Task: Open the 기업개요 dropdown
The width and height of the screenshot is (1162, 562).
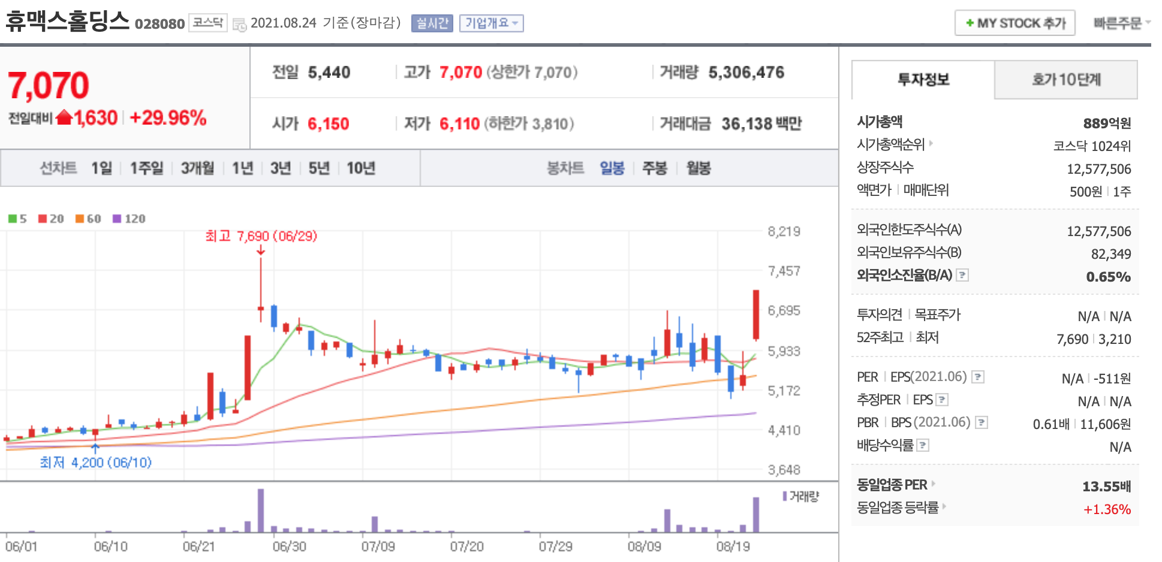Action: pyautogui.click(x=492, y=23)
